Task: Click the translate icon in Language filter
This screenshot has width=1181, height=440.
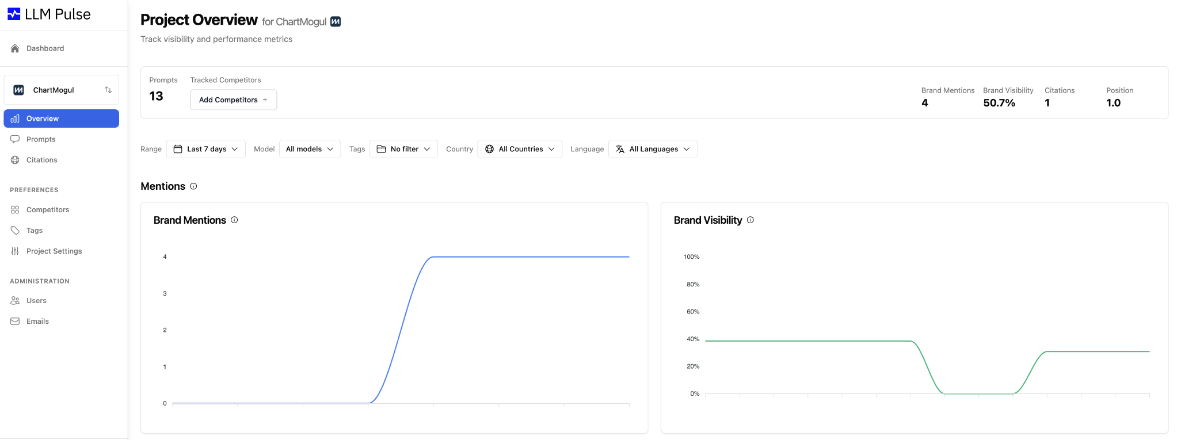Action: pyautogui.click(x=620, y=149)
